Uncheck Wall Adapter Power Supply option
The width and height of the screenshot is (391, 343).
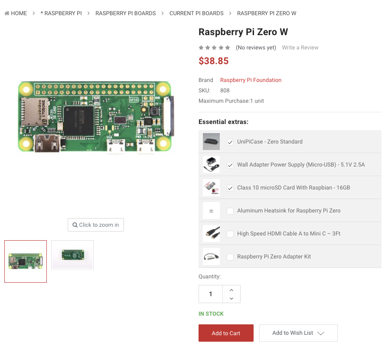pos(230,165)
